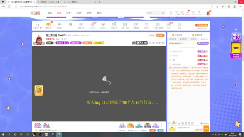Image resolution: width=244 pixels, height=137 pixels.
Task: Expand the right gift row arrow
Action: point(161,125)
